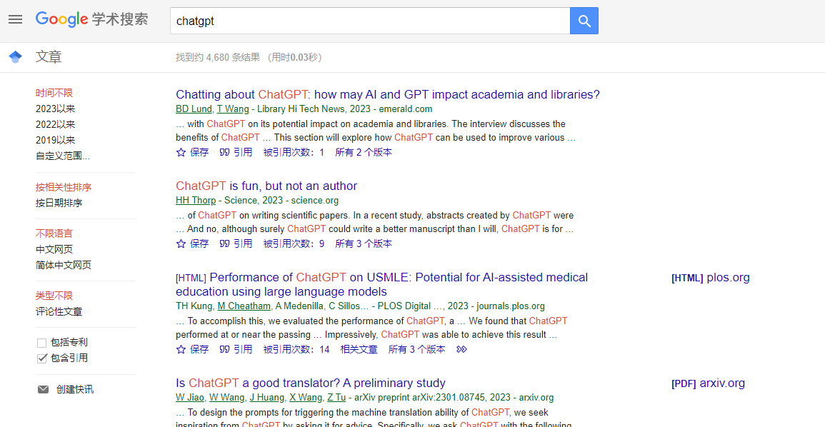Open the navigation hamburger menu
The image size is (825, 427).
15,19
